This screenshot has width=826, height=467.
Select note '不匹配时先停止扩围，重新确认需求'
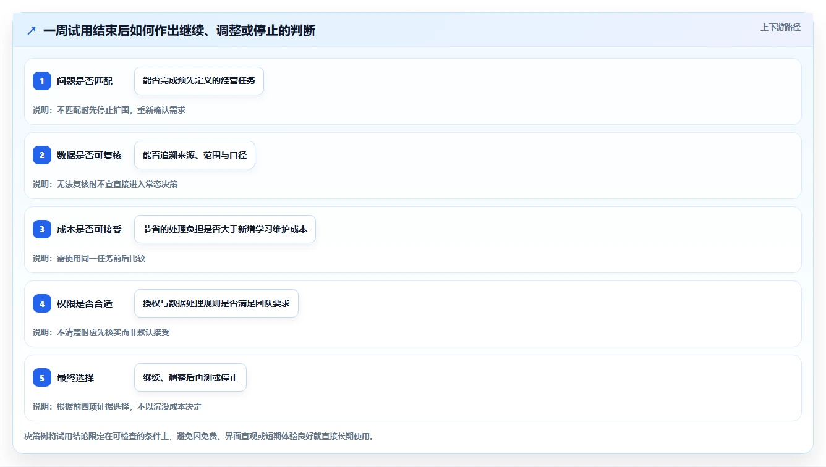[121, 110]
